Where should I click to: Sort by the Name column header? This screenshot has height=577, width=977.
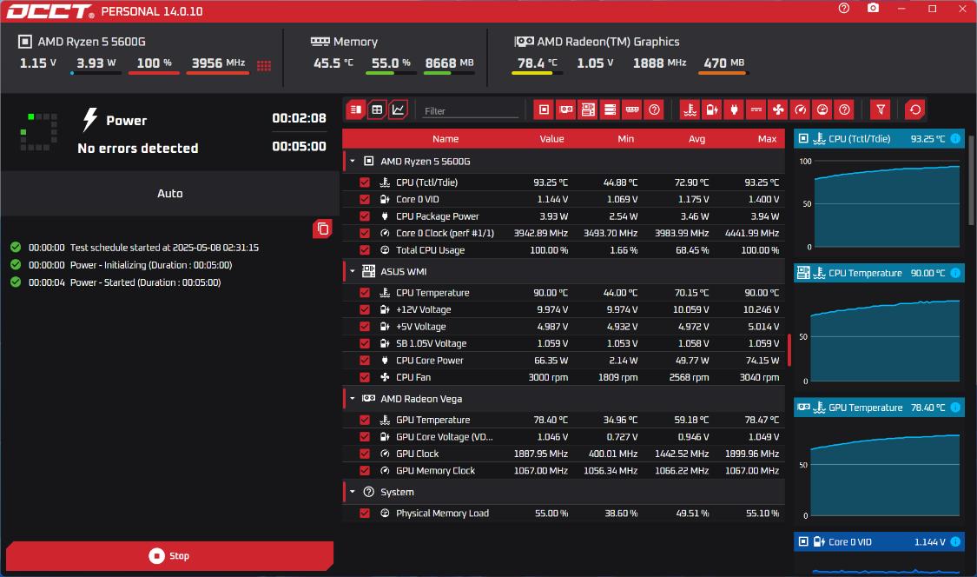point(446,138)
